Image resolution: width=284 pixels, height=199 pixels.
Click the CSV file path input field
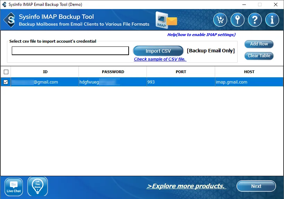pos(70,51)
